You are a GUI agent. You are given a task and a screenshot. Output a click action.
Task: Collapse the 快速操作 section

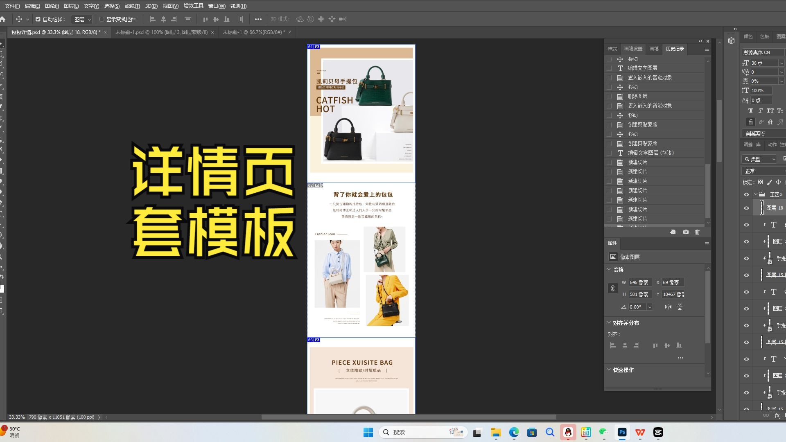(609, 369)
